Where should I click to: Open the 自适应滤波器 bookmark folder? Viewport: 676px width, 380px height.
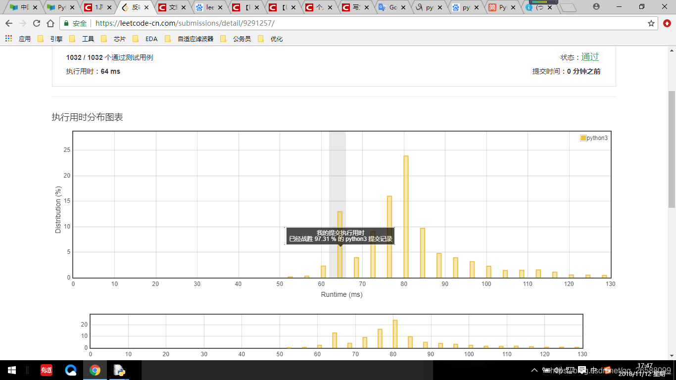pyautogui.click(x=190, y=39)
